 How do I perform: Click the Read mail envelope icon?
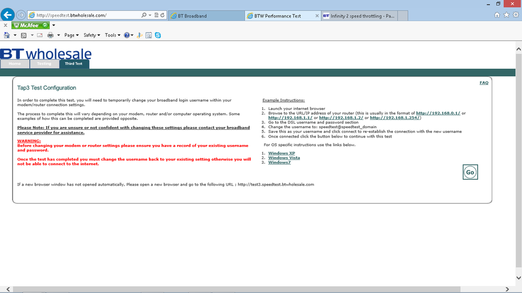click(40, 35)
